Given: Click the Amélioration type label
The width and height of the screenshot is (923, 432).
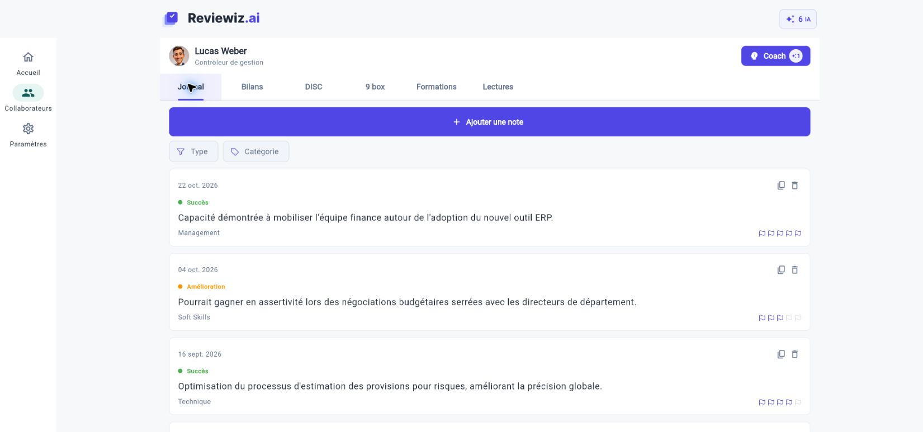Looking at the screenshot, I should tap(206, 287).
